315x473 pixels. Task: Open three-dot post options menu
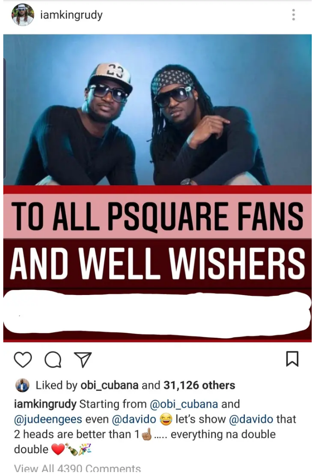(x=293, y=15)
